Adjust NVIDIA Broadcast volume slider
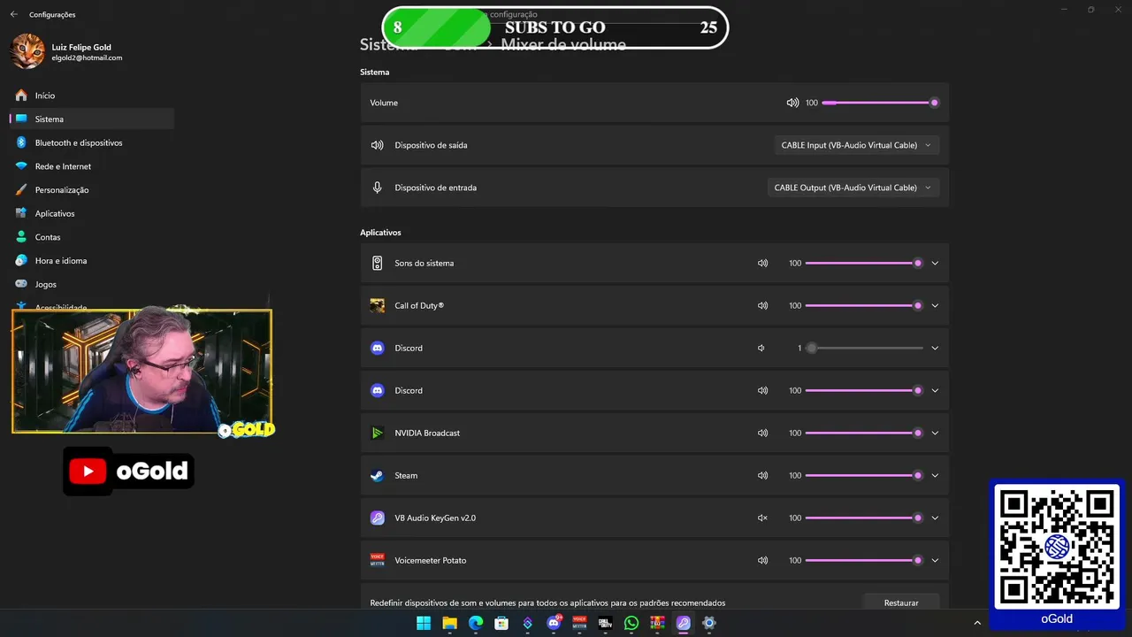Screen dimensions: 1132x637 (864, 433)
